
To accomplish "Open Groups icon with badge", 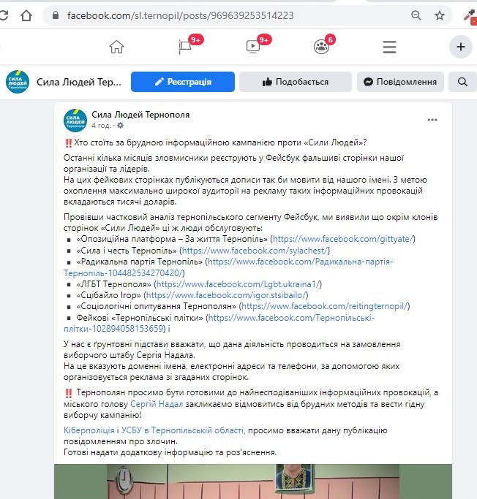I will (321, 47).
